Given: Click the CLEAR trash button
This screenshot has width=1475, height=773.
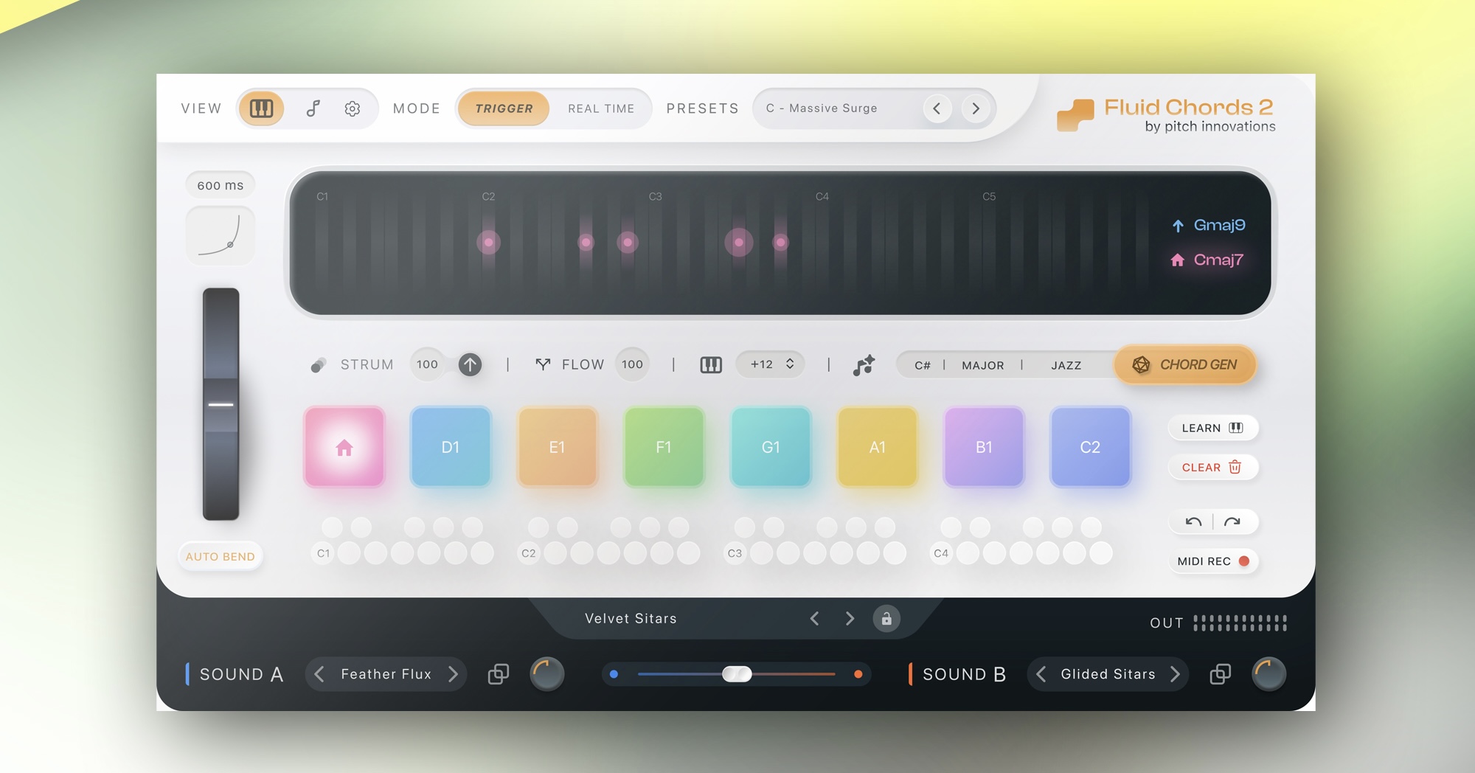Looking at the screenshot, I should [x=1212, y=467].
